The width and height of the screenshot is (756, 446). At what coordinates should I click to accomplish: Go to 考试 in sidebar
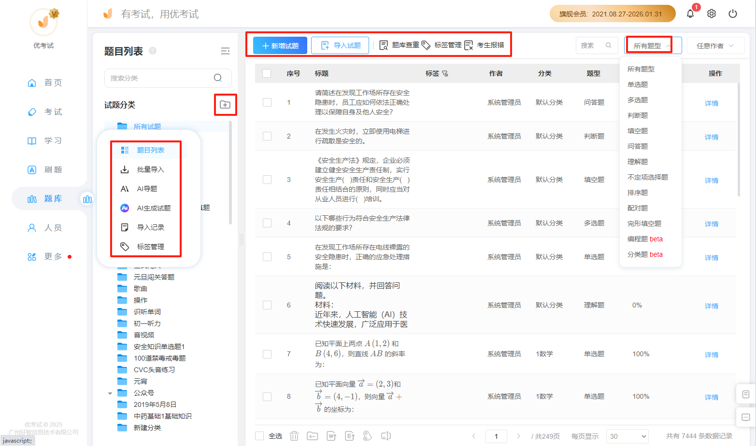(x=44, y=111)
